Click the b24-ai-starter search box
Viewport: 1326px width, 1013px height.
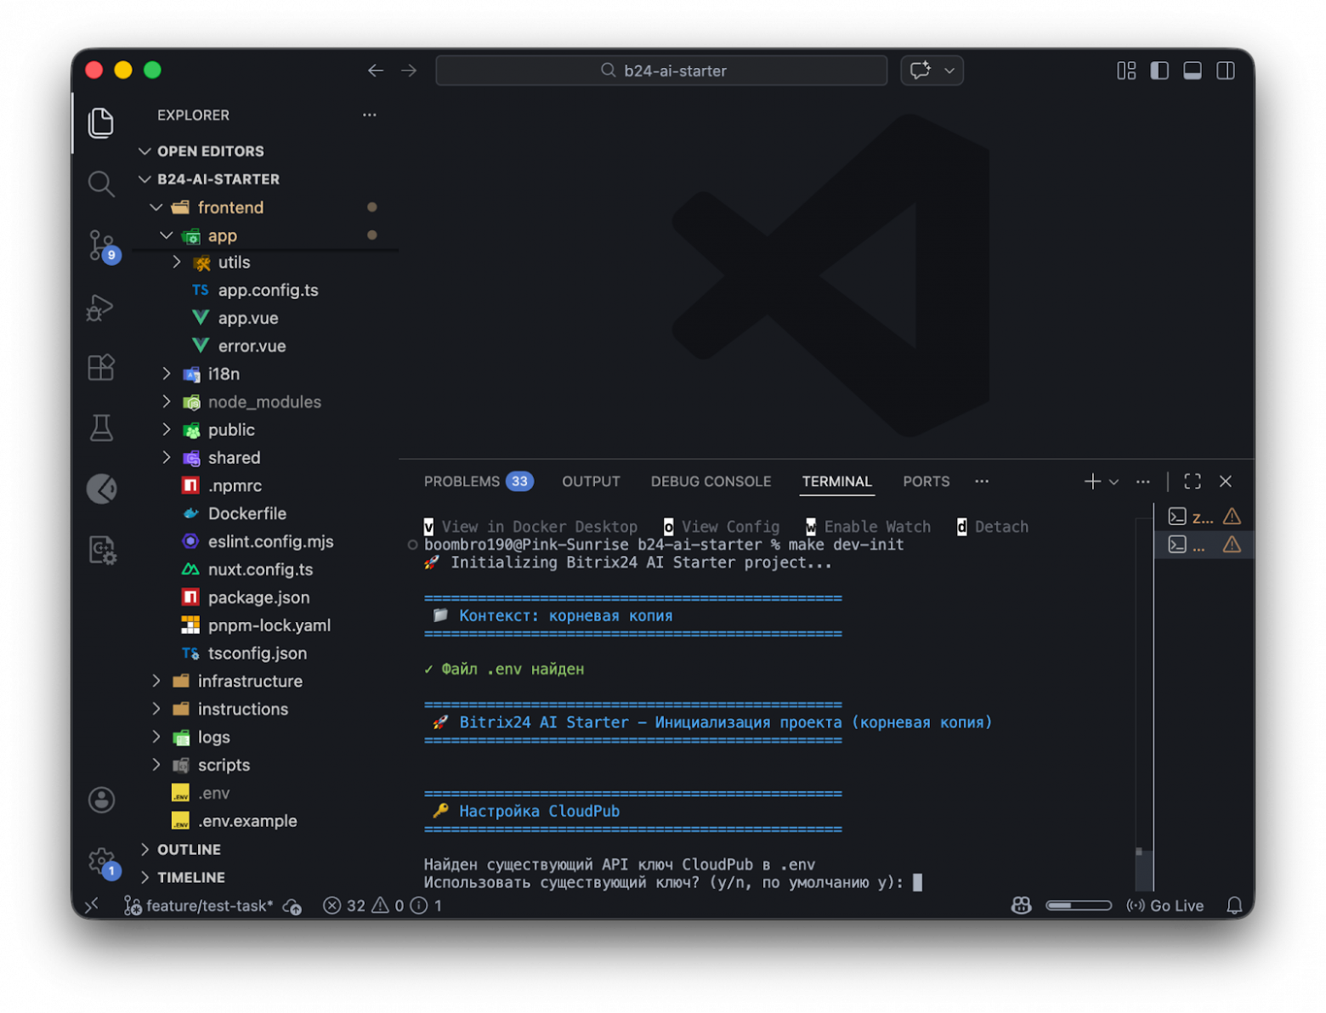point(661,71)
